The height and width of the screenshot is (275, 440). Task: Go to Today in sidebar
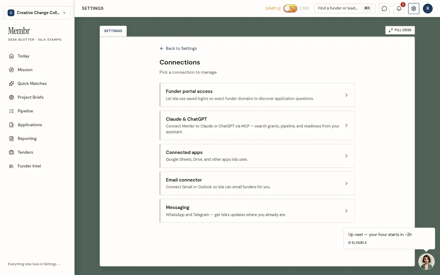(x=37, y=56)
